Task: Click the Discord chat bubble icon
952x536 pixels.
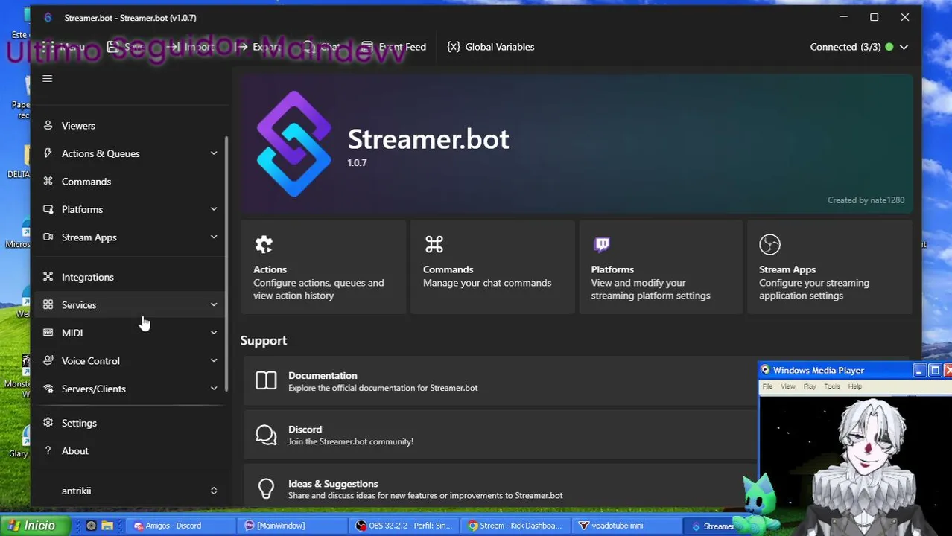Action: pos(266,435)
